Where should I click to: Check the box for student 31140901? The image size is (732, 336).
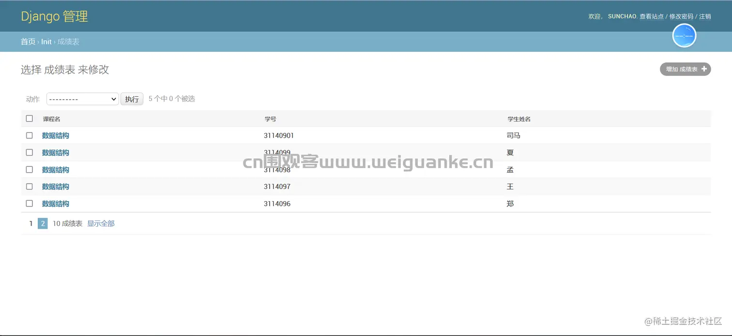coord(30,135)
